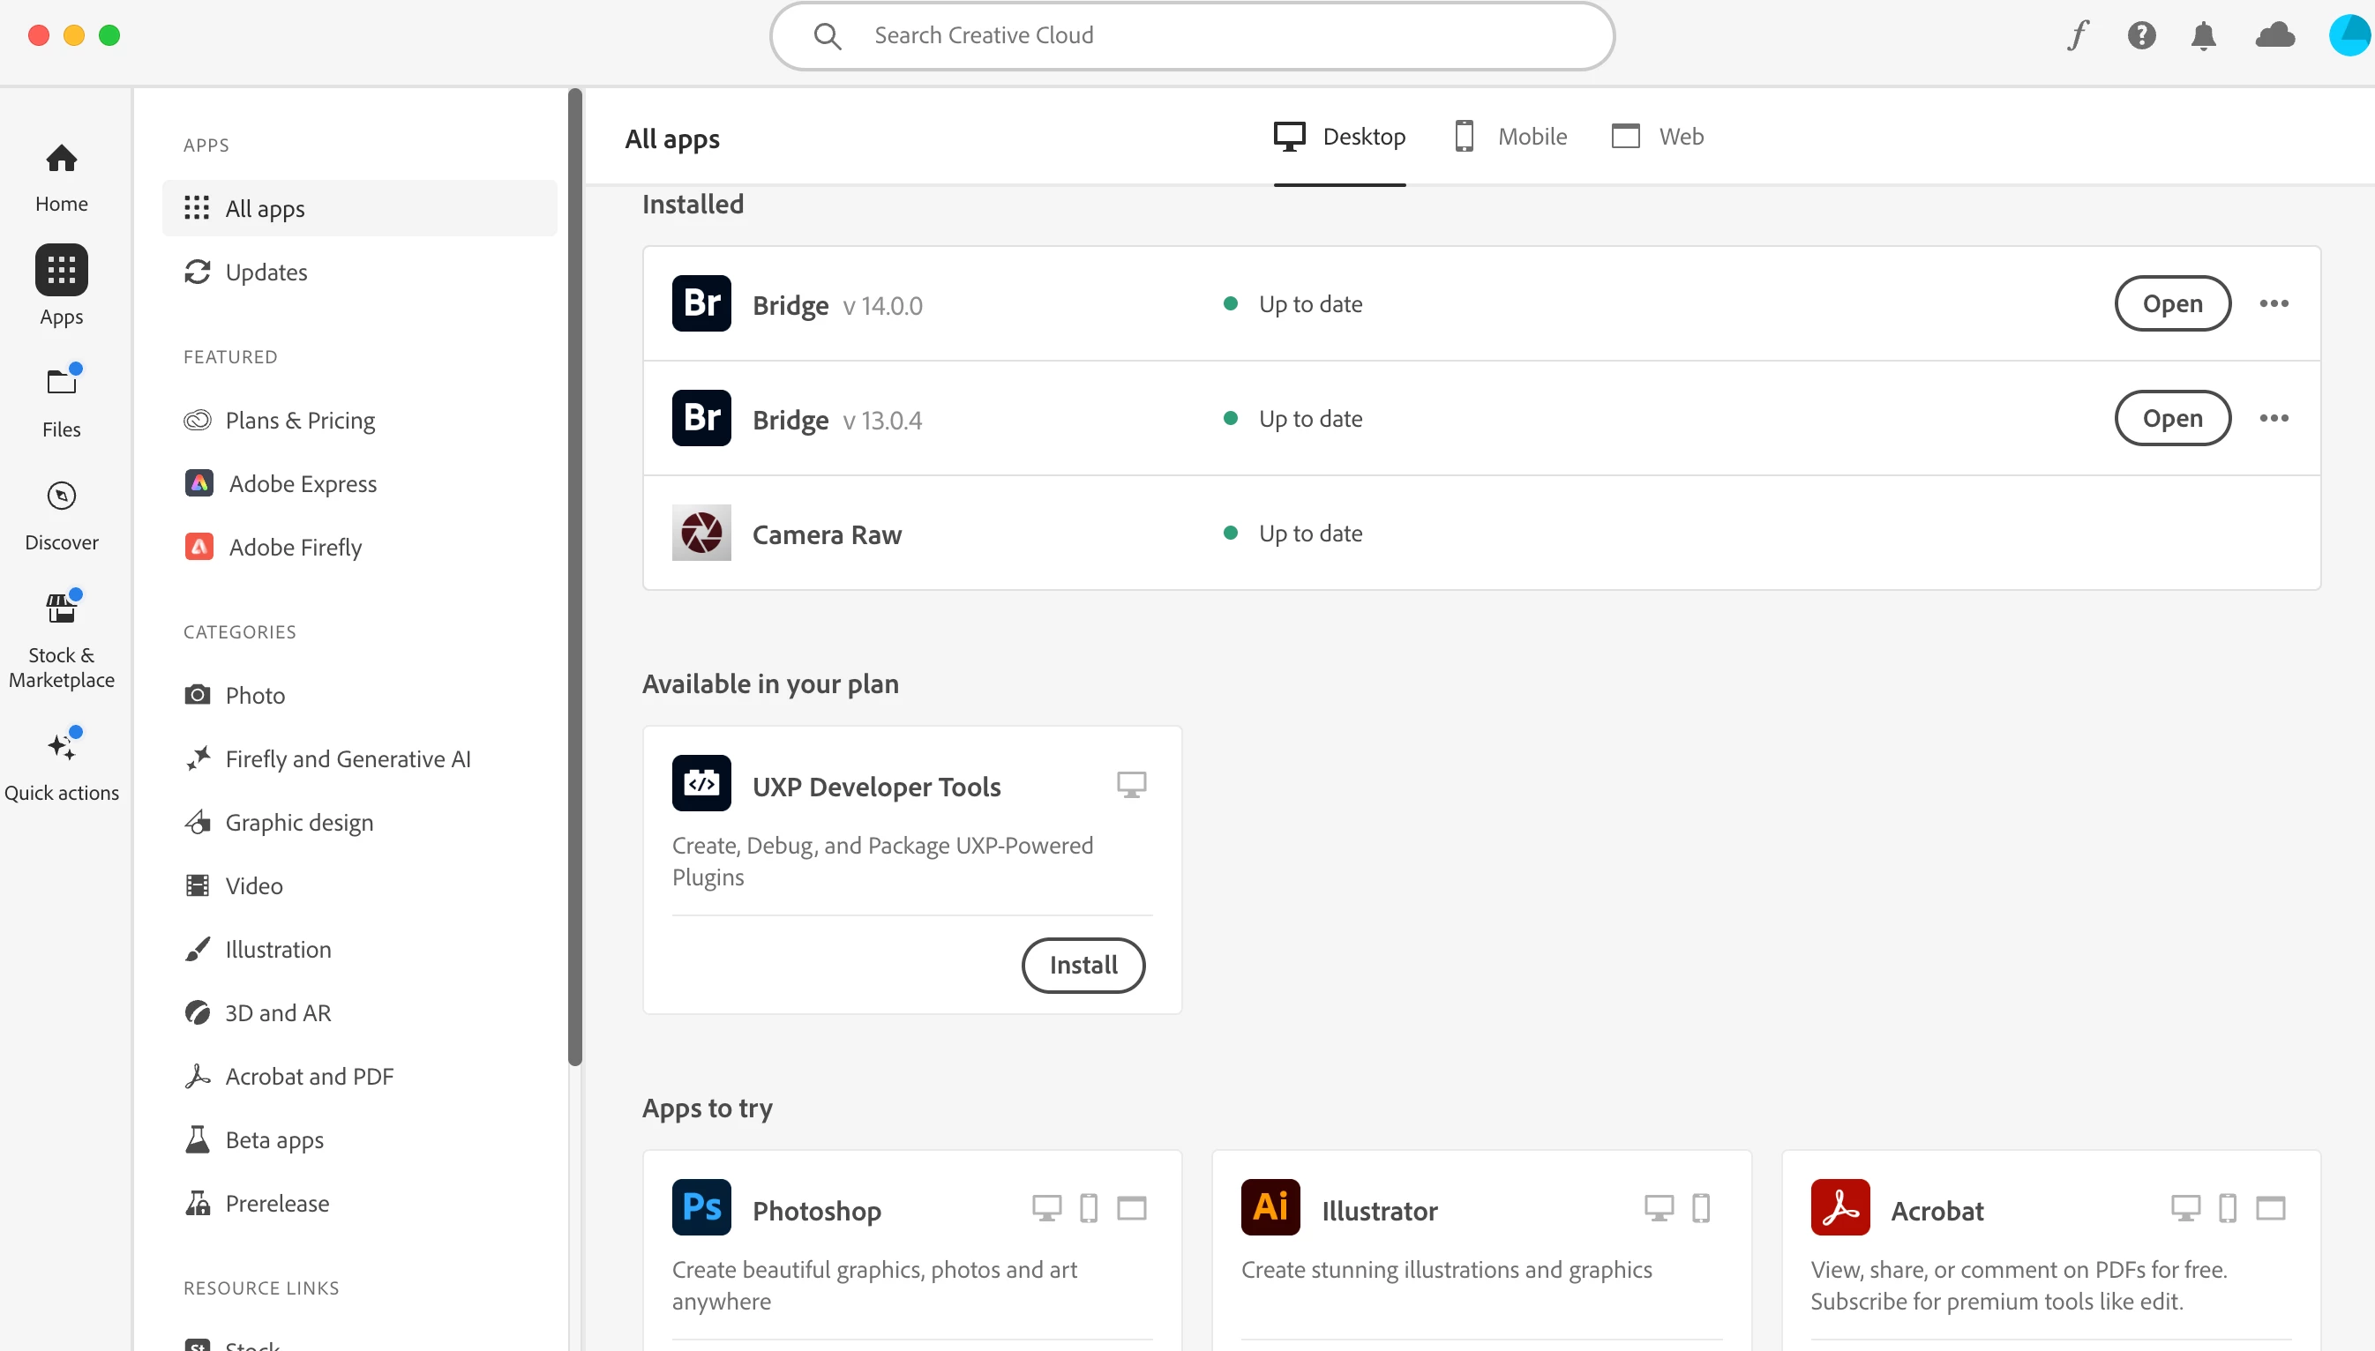Switch to the Mobile tab
Screen dimensions: 2375x1351
click(x=1510, y=137)
